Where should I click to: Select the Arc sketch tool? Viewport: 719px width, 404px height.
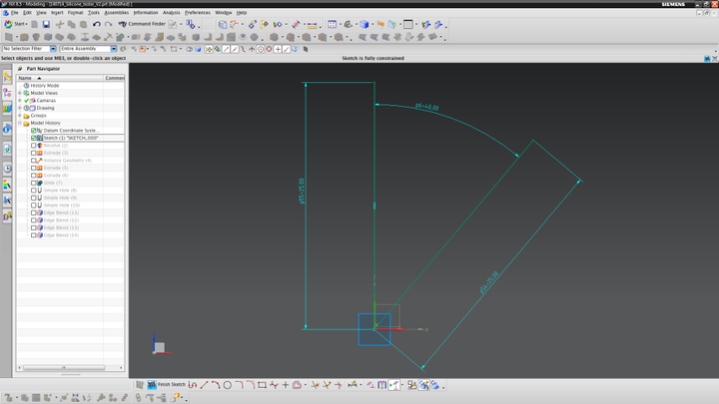point(216,385)
